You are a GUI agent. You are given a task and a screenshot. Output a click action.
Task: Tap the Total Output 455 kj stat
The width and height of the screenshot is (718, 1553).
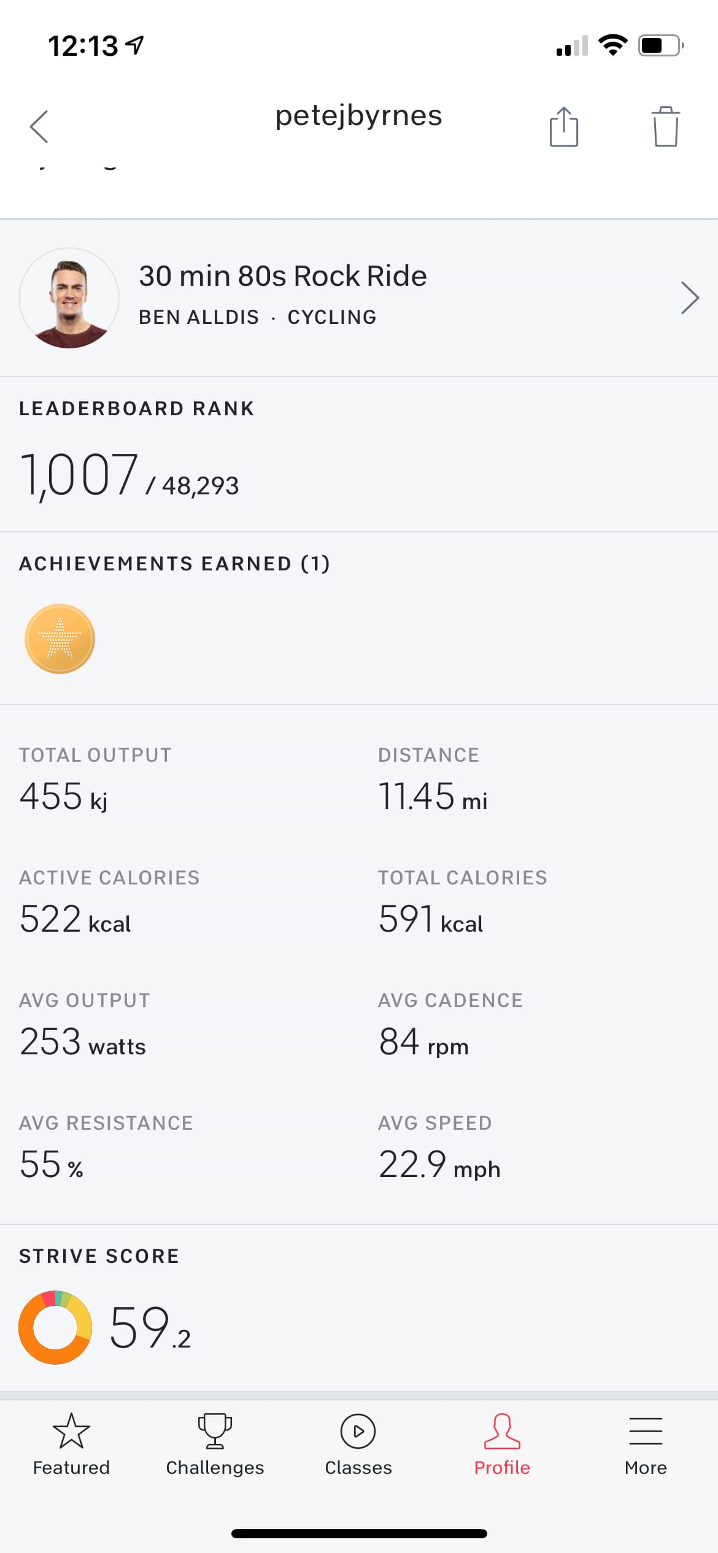click(64, 796)
